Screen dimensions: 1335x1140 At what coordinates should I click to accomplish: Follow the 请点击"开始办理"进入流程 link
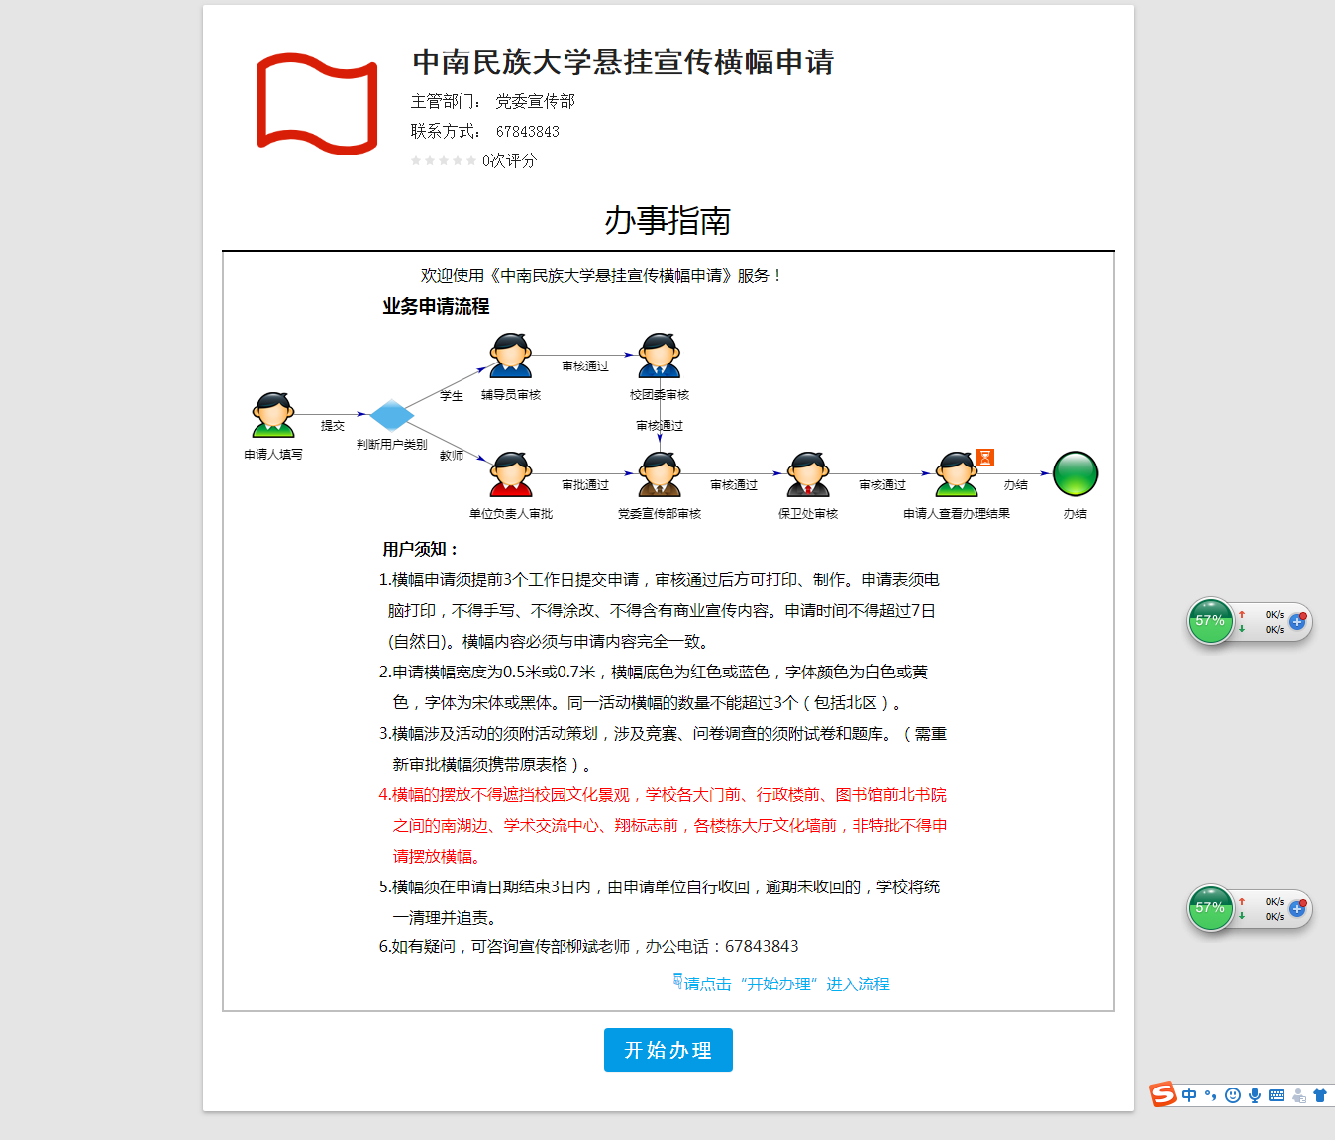(x=787, y=984)
